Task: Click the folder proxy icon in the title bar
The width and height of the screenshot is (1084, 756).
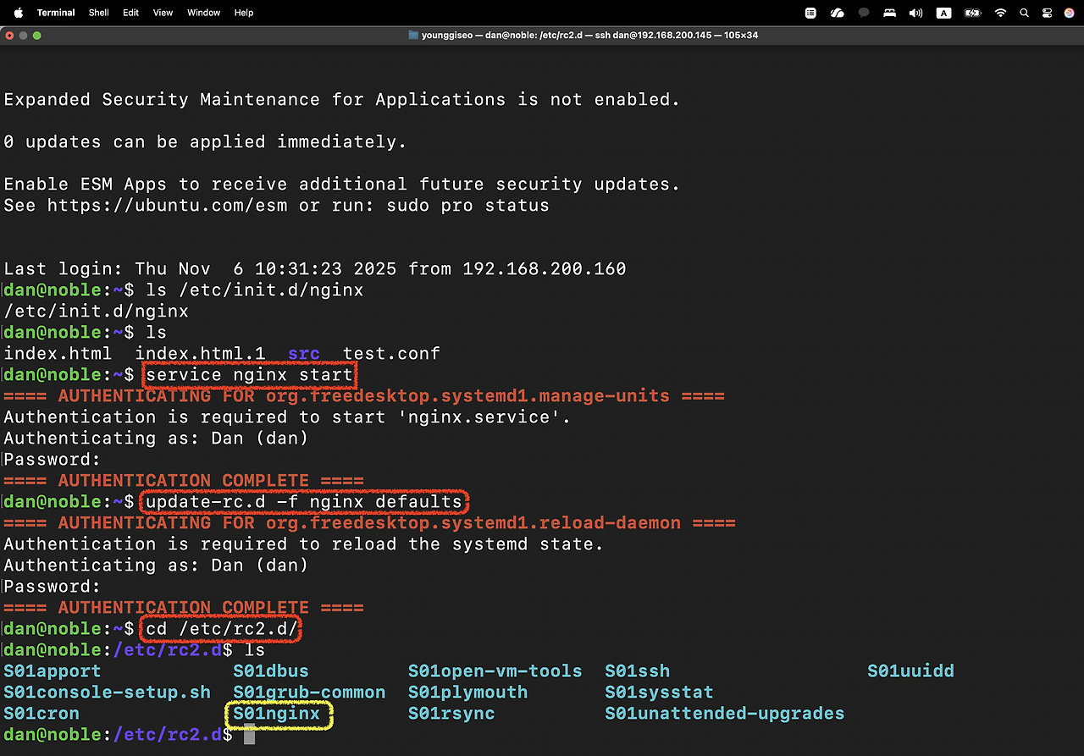Action: pos(413,36)
